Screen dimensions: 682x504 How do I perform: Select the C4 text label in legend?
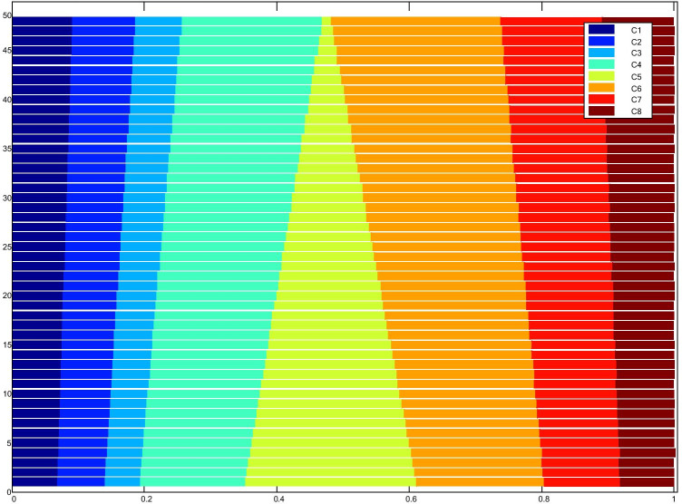coord(636,65)
